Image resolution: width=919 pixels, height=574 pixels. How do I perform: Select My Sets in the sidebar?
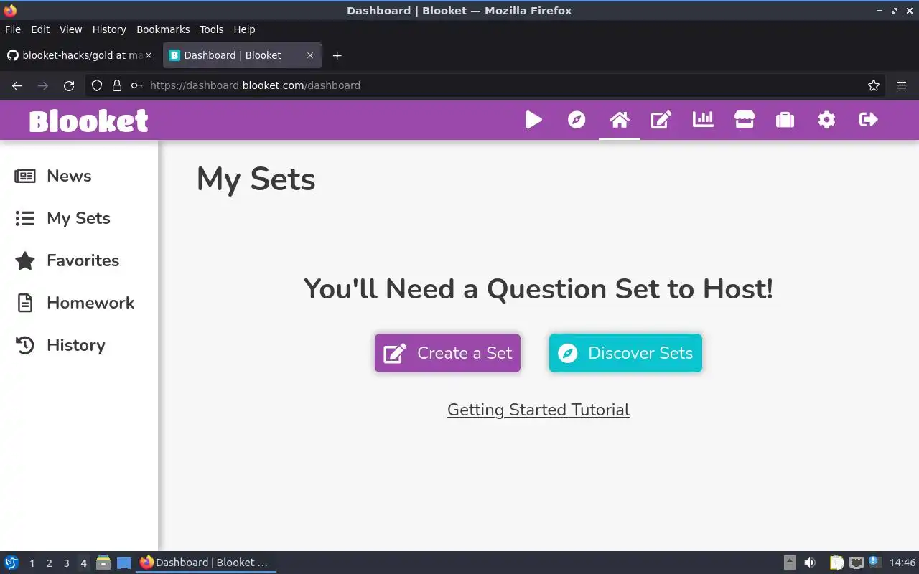pyautogui.click(x=62, y=218)
